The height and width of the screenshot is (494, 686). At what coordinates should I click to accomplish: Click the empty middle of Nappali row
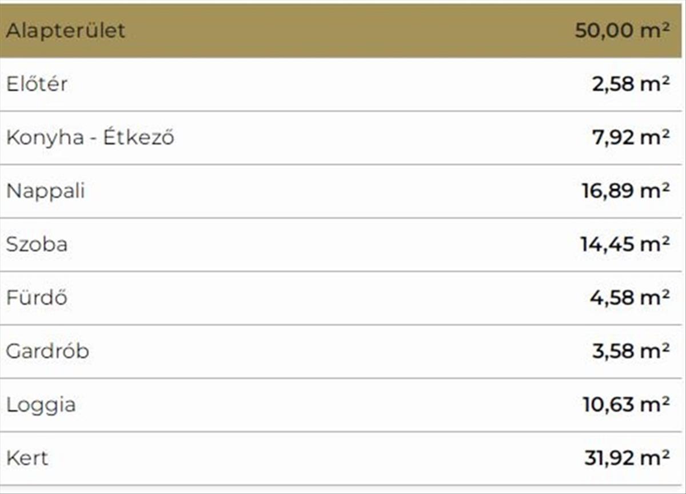pyautogui.click(x=343, y=191)
